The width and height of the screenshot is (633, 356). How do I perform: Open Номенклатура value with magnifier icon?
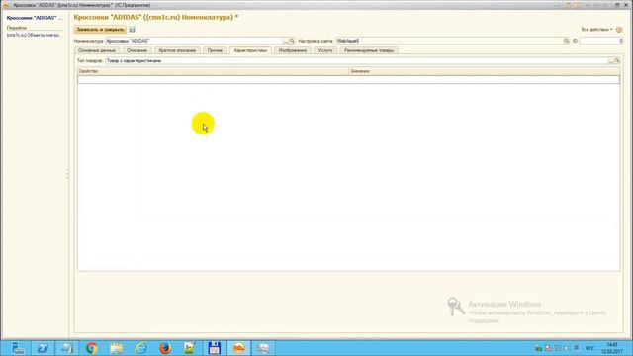coord(293,41)
